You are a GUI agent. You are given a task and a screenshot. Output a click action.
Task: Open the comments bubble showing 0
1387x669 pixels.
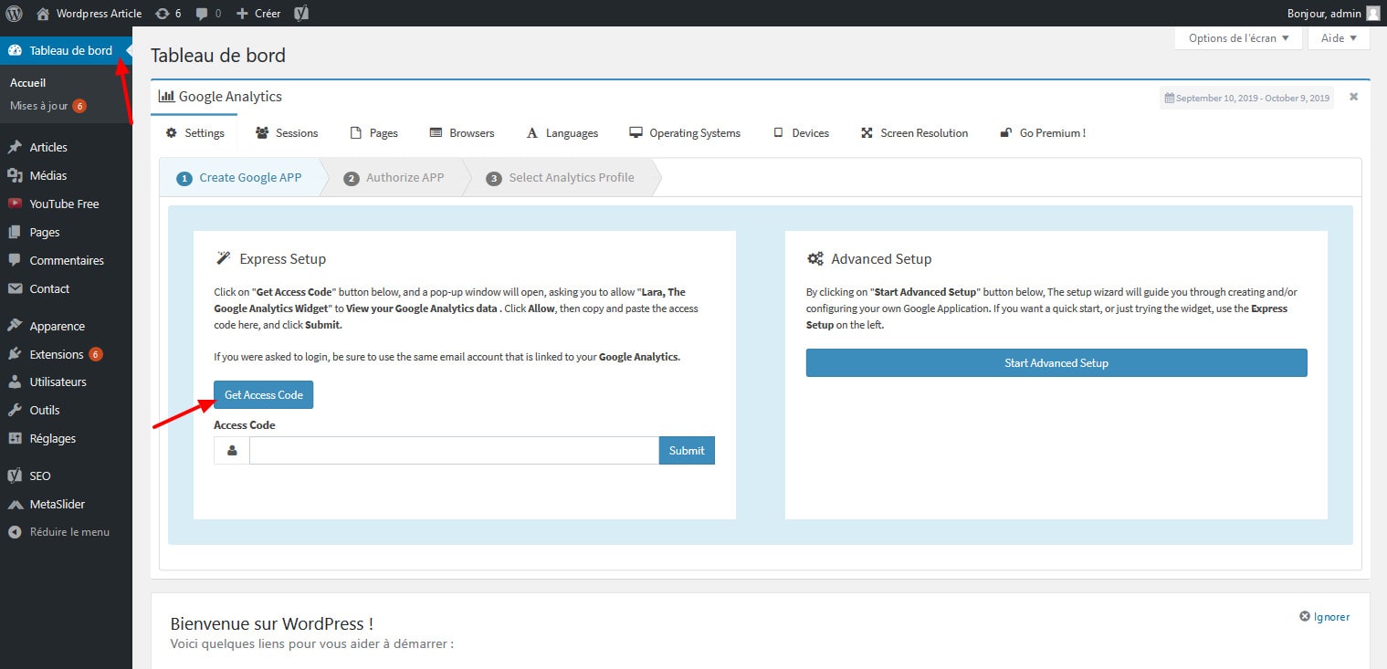(208, 13)
